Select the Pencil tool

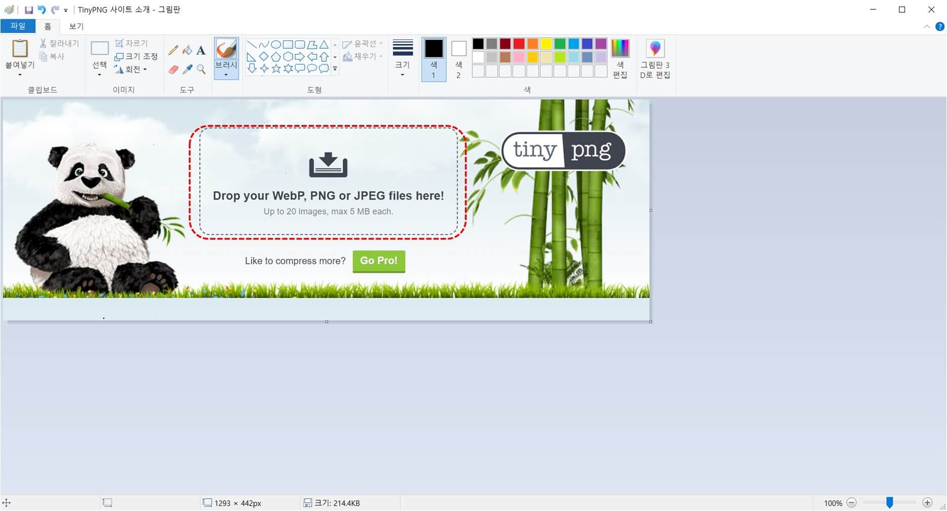173,50
